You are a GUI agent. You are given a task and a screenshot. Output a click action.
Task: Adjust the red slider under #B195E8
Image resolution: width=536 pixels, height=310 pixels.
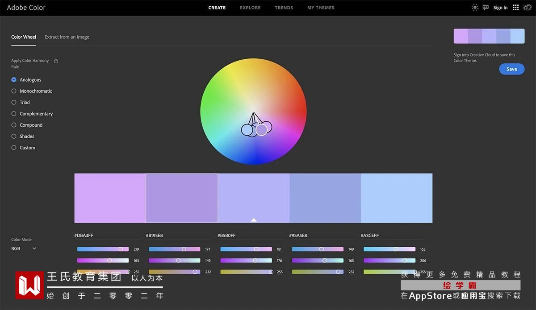pos(175,249)
